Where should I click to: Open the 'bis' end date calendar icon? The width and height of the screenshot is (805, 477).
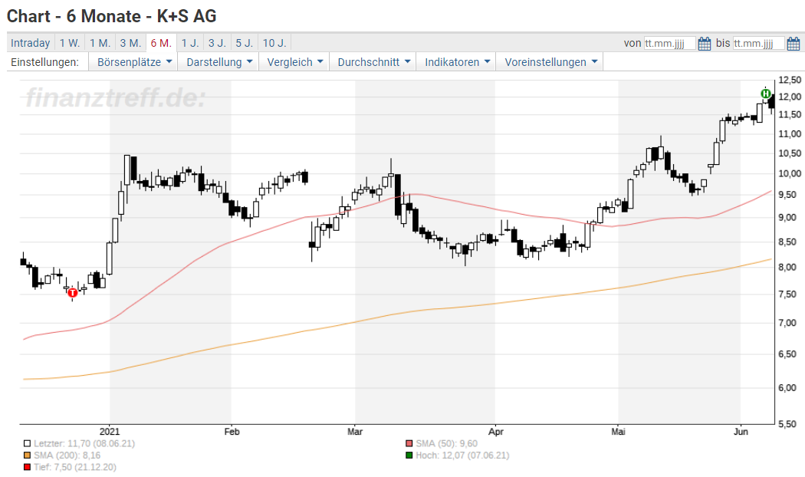click(x=793, y=44)
